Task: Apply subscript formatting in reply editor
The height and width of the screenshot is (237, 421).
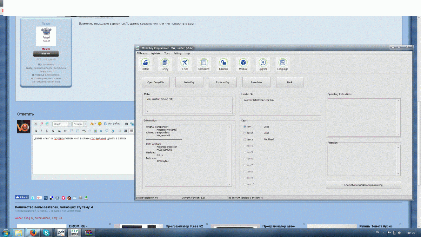Action: pyautogui.click(x=59, y=131)
